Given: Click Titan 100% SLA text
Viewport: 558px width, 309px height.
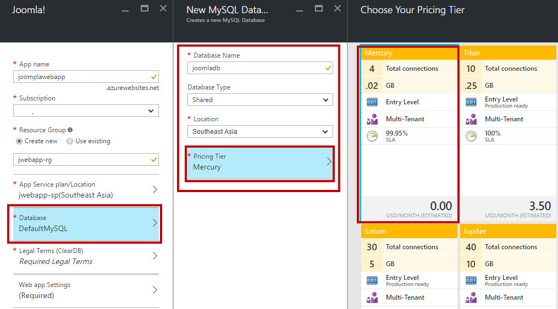Looking at the screenshot, I should (x=493, y=136).
